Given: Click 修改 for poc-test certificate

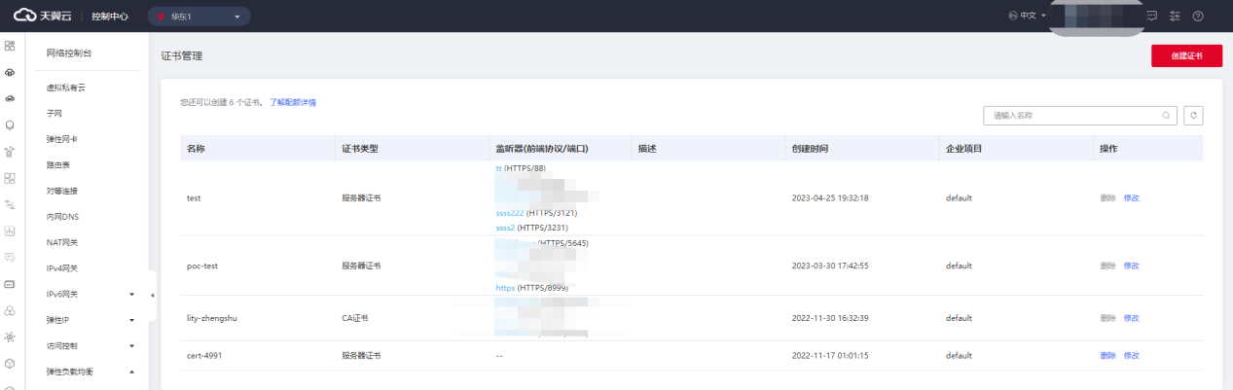Looking at the screenshot, I should pyautogui.click(x=1131, y=266).
